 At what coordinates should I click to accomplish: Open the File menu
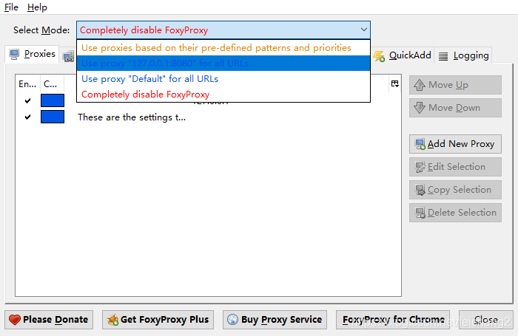pyautogui.click(x=11, y=7)
